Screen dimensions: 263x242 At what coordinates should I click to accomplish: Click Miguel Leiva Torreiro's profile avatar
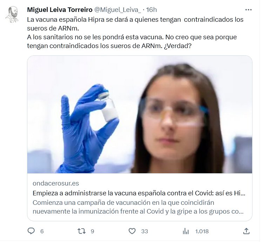pyautogui.click(x=12, y=15)
